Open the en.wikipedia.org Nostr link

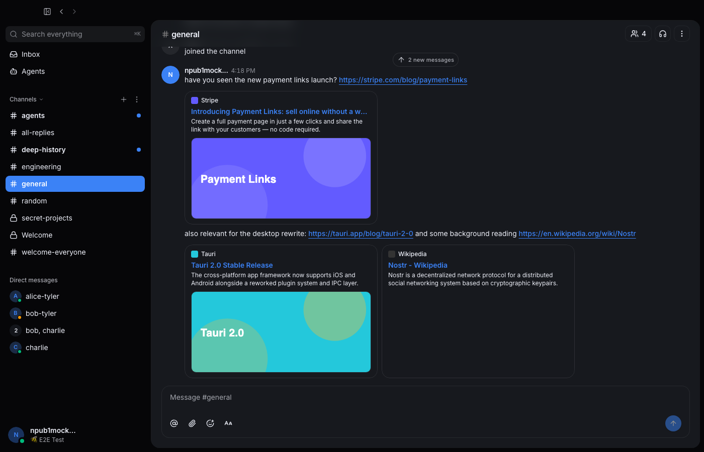(577, 234)
